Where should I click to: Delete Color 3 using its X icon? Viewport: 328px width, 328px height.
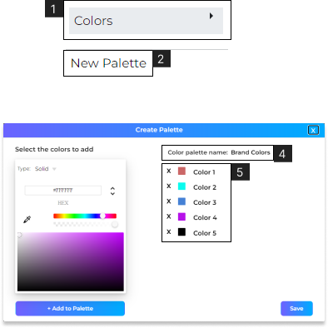tap(169, 201)
